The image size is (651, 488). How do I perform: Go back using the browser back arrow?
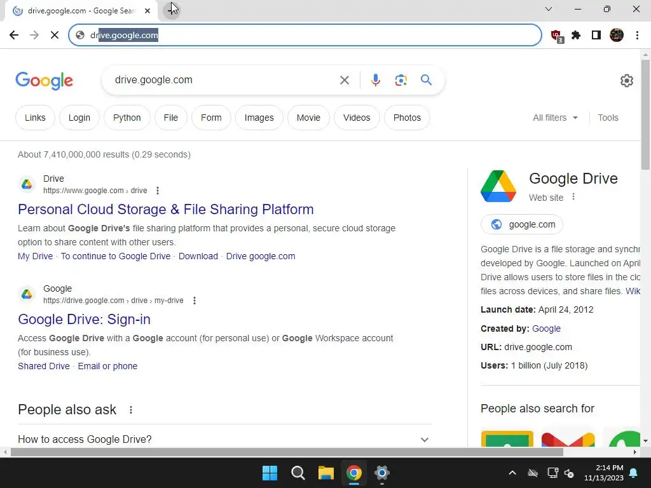(14, 35)
